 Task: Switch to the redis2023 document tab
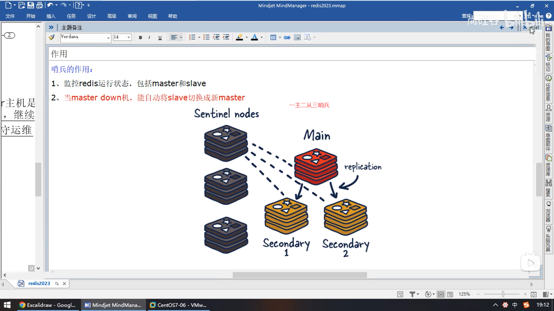[39, 283]
